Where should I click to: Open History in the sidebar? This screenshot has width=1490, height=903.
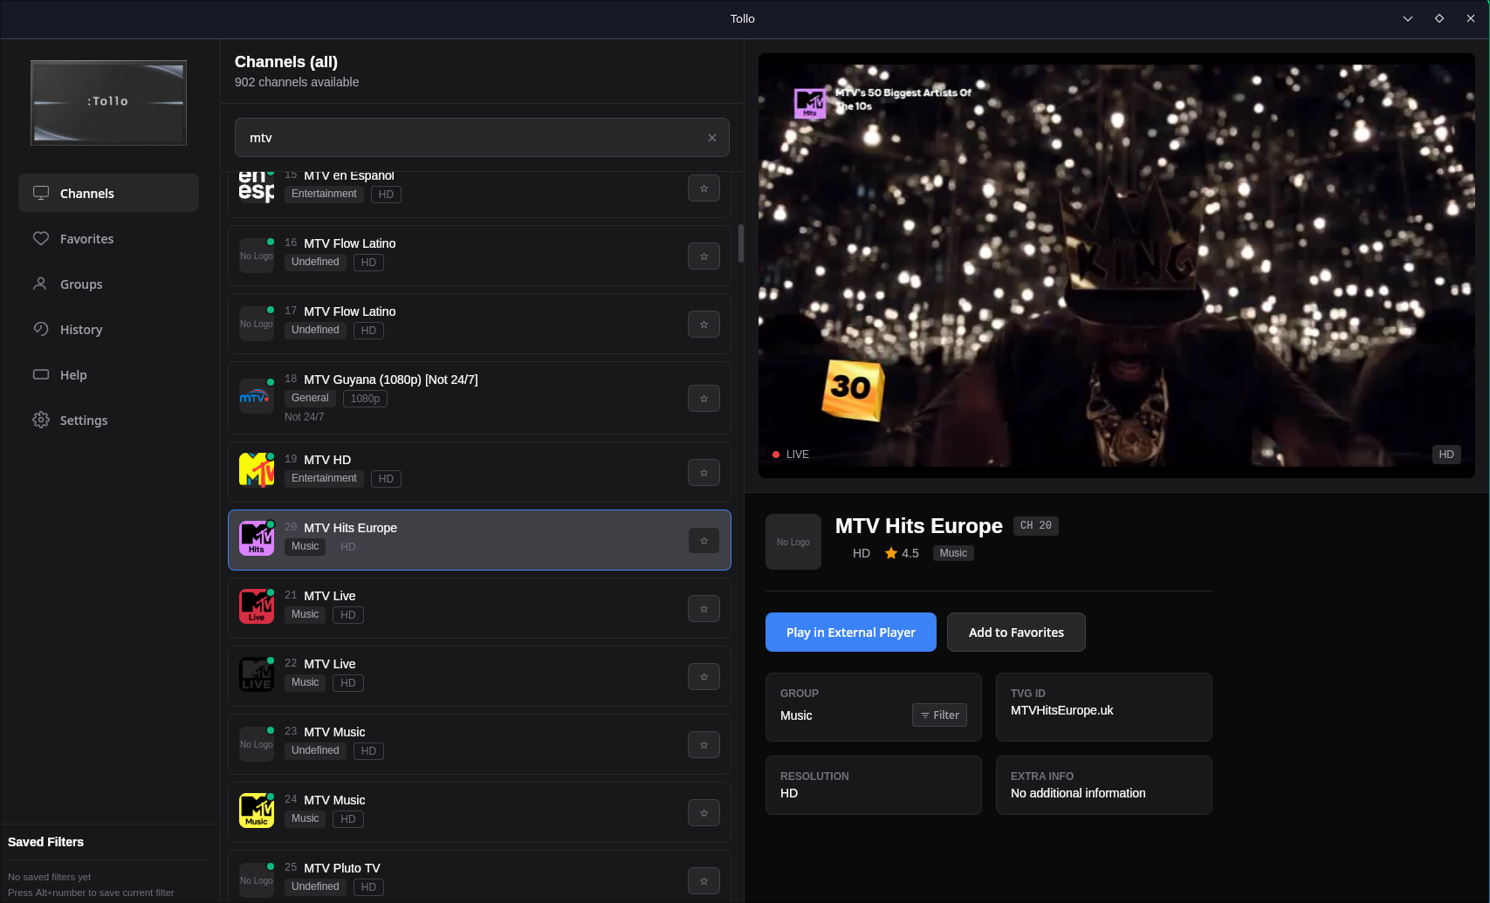click(108, 329)
